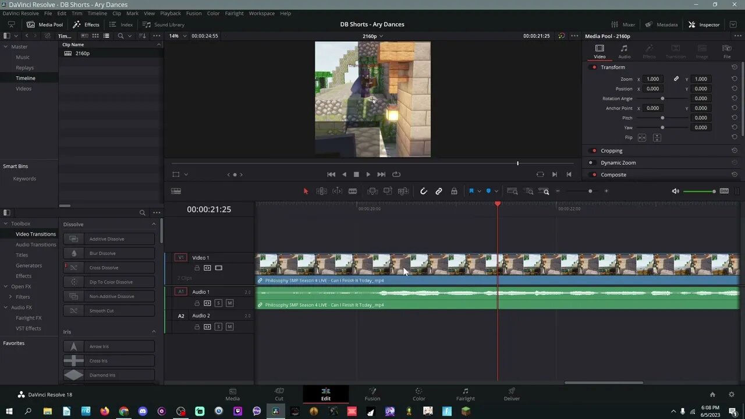Open Timeline View Options icon
745x419 pixels.
pyautogui.click(x=176, y=191)
